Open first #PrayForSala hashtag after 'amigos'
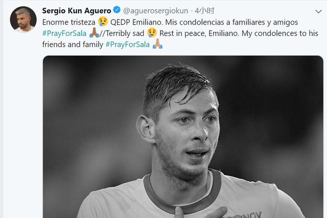 [64, 33]
